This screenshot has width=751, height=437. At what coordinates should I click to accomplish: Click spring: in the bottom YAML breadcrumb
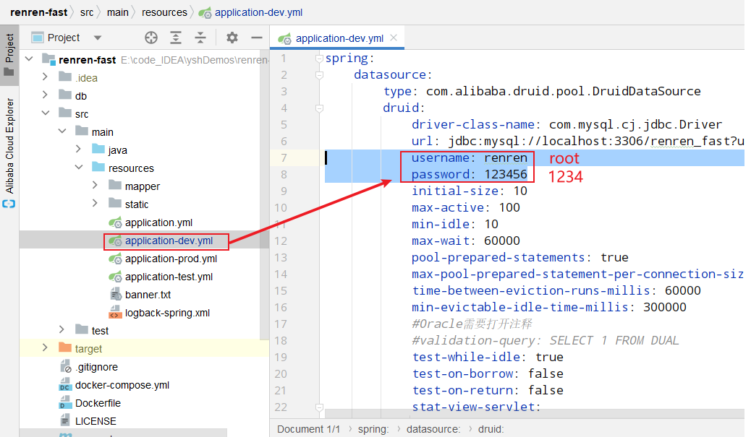click(x=373, y=429)
